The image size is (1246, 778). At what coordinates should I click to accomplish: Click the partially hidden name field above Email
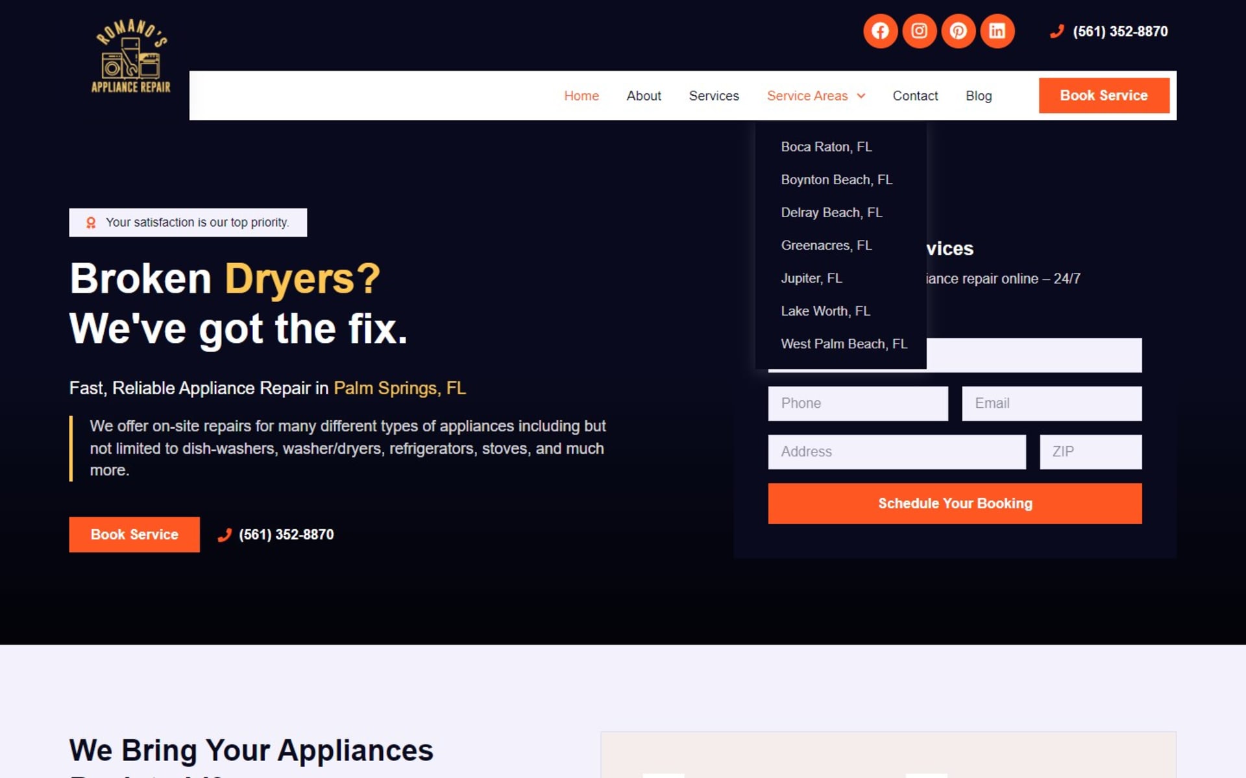tap(1034, 355)
